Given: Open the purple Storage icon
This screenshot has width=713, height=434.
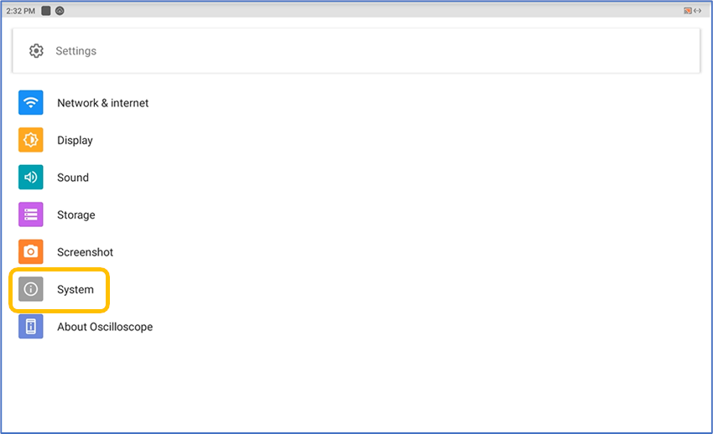Looking at the screenshot, I should 30,214.
